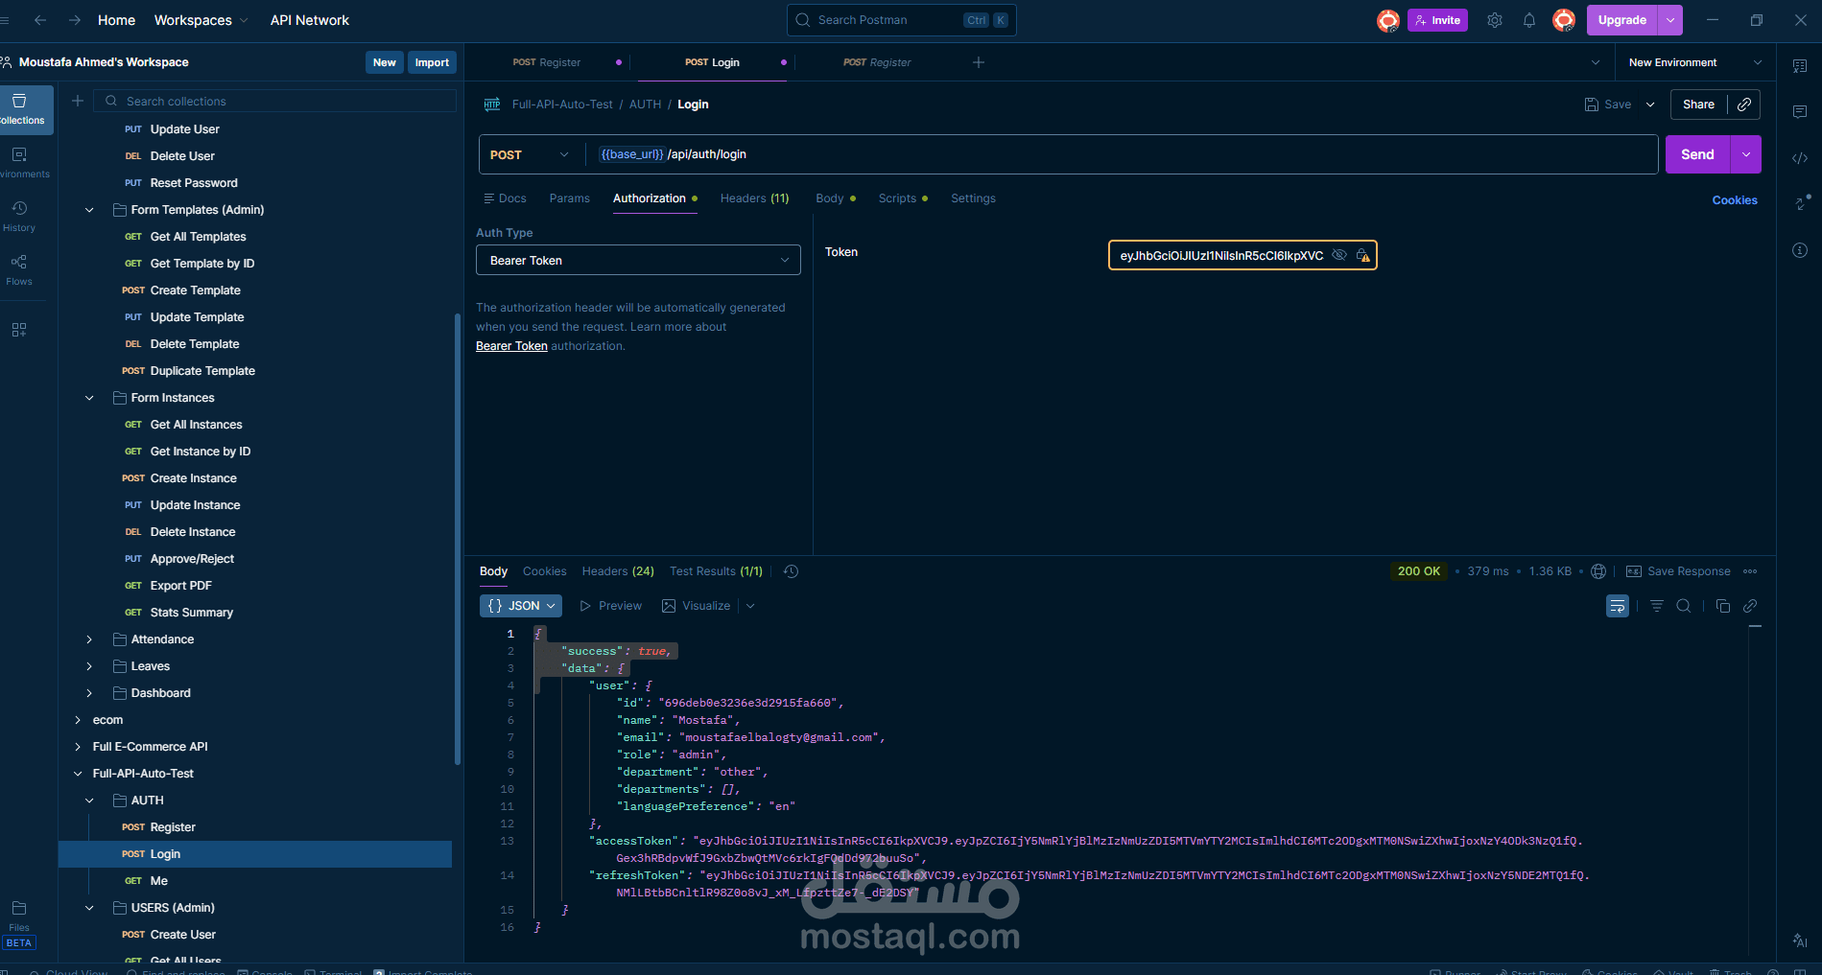Open the Environments sidebar panel

tap(21, 163)
